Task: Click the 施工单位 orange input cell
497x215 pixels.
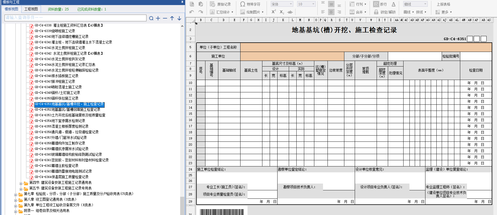Action: [292, 56]
